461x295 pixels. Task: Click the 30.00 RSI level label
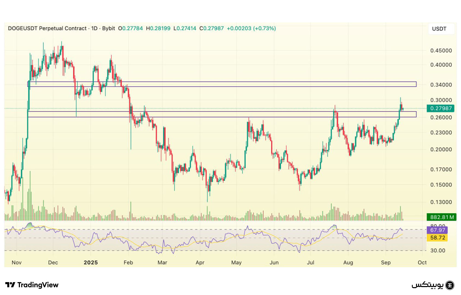pyautogui.click(x=438, y=250)
